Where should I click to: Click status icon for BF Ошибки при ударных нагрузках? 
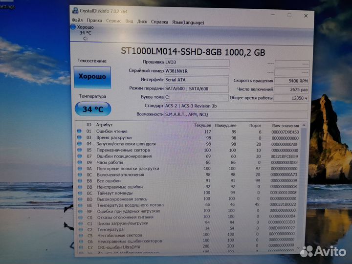80,211
